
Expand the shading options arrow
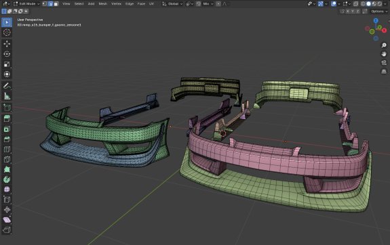click(385, 4)
